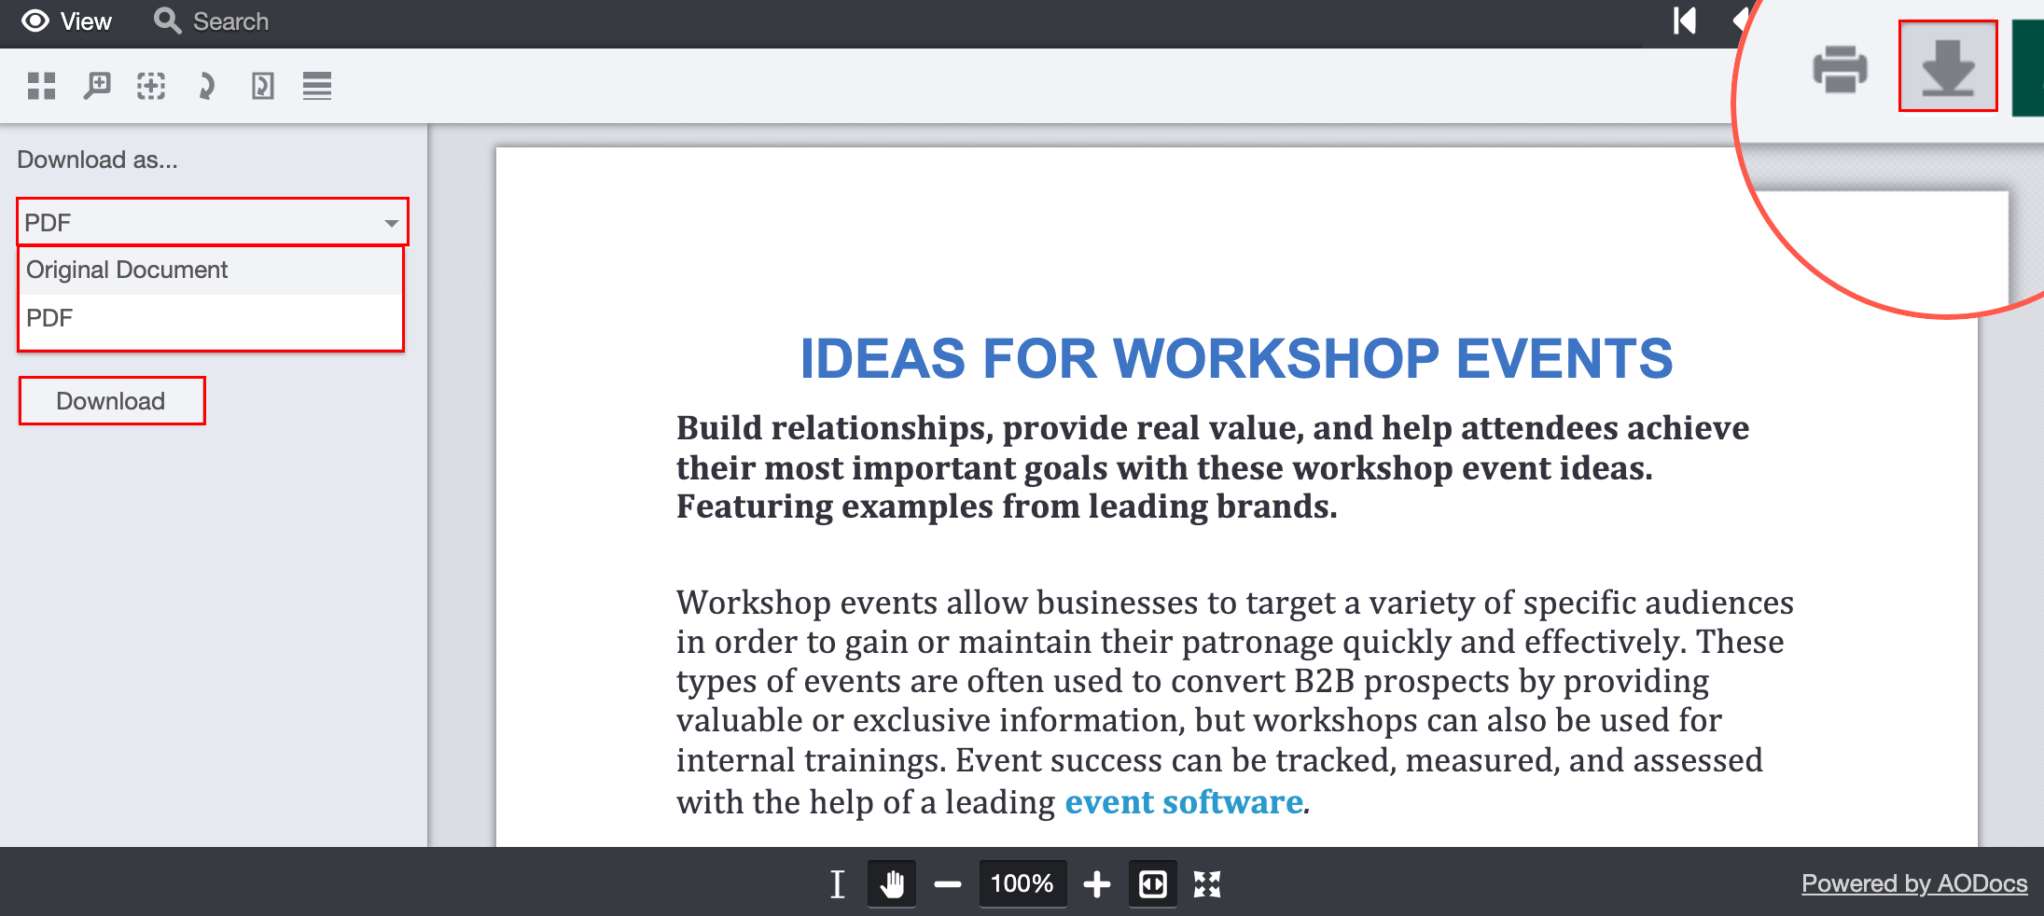The height and width of the screenshot is (916, 2044).
Task: Switch to continuous page layout
Action: (317, 86)
